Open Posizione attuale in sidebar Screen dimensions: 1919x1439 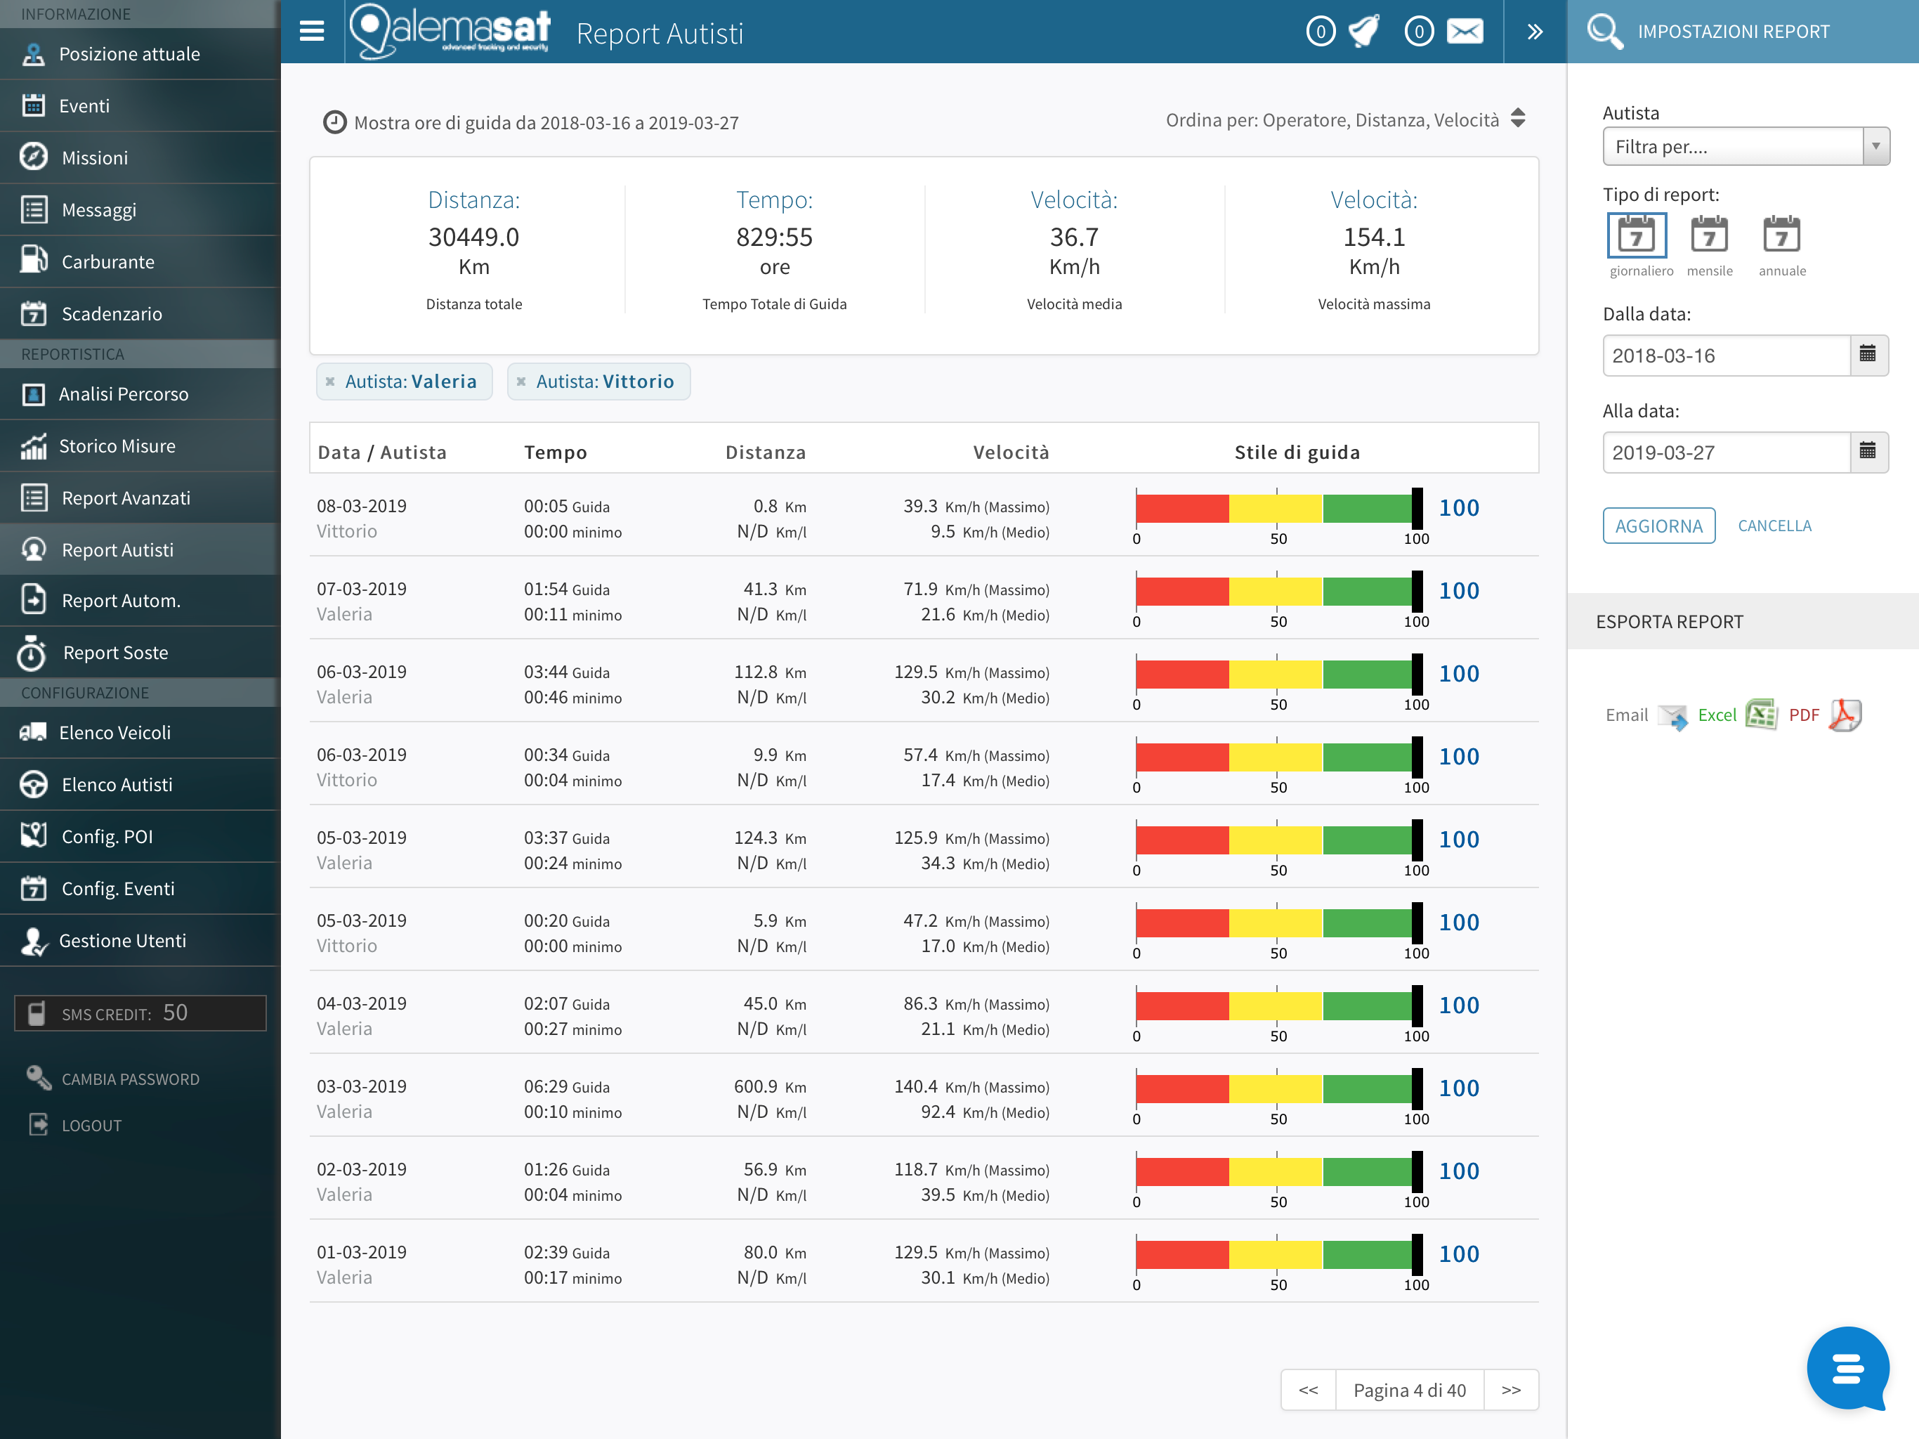point(140,54)
